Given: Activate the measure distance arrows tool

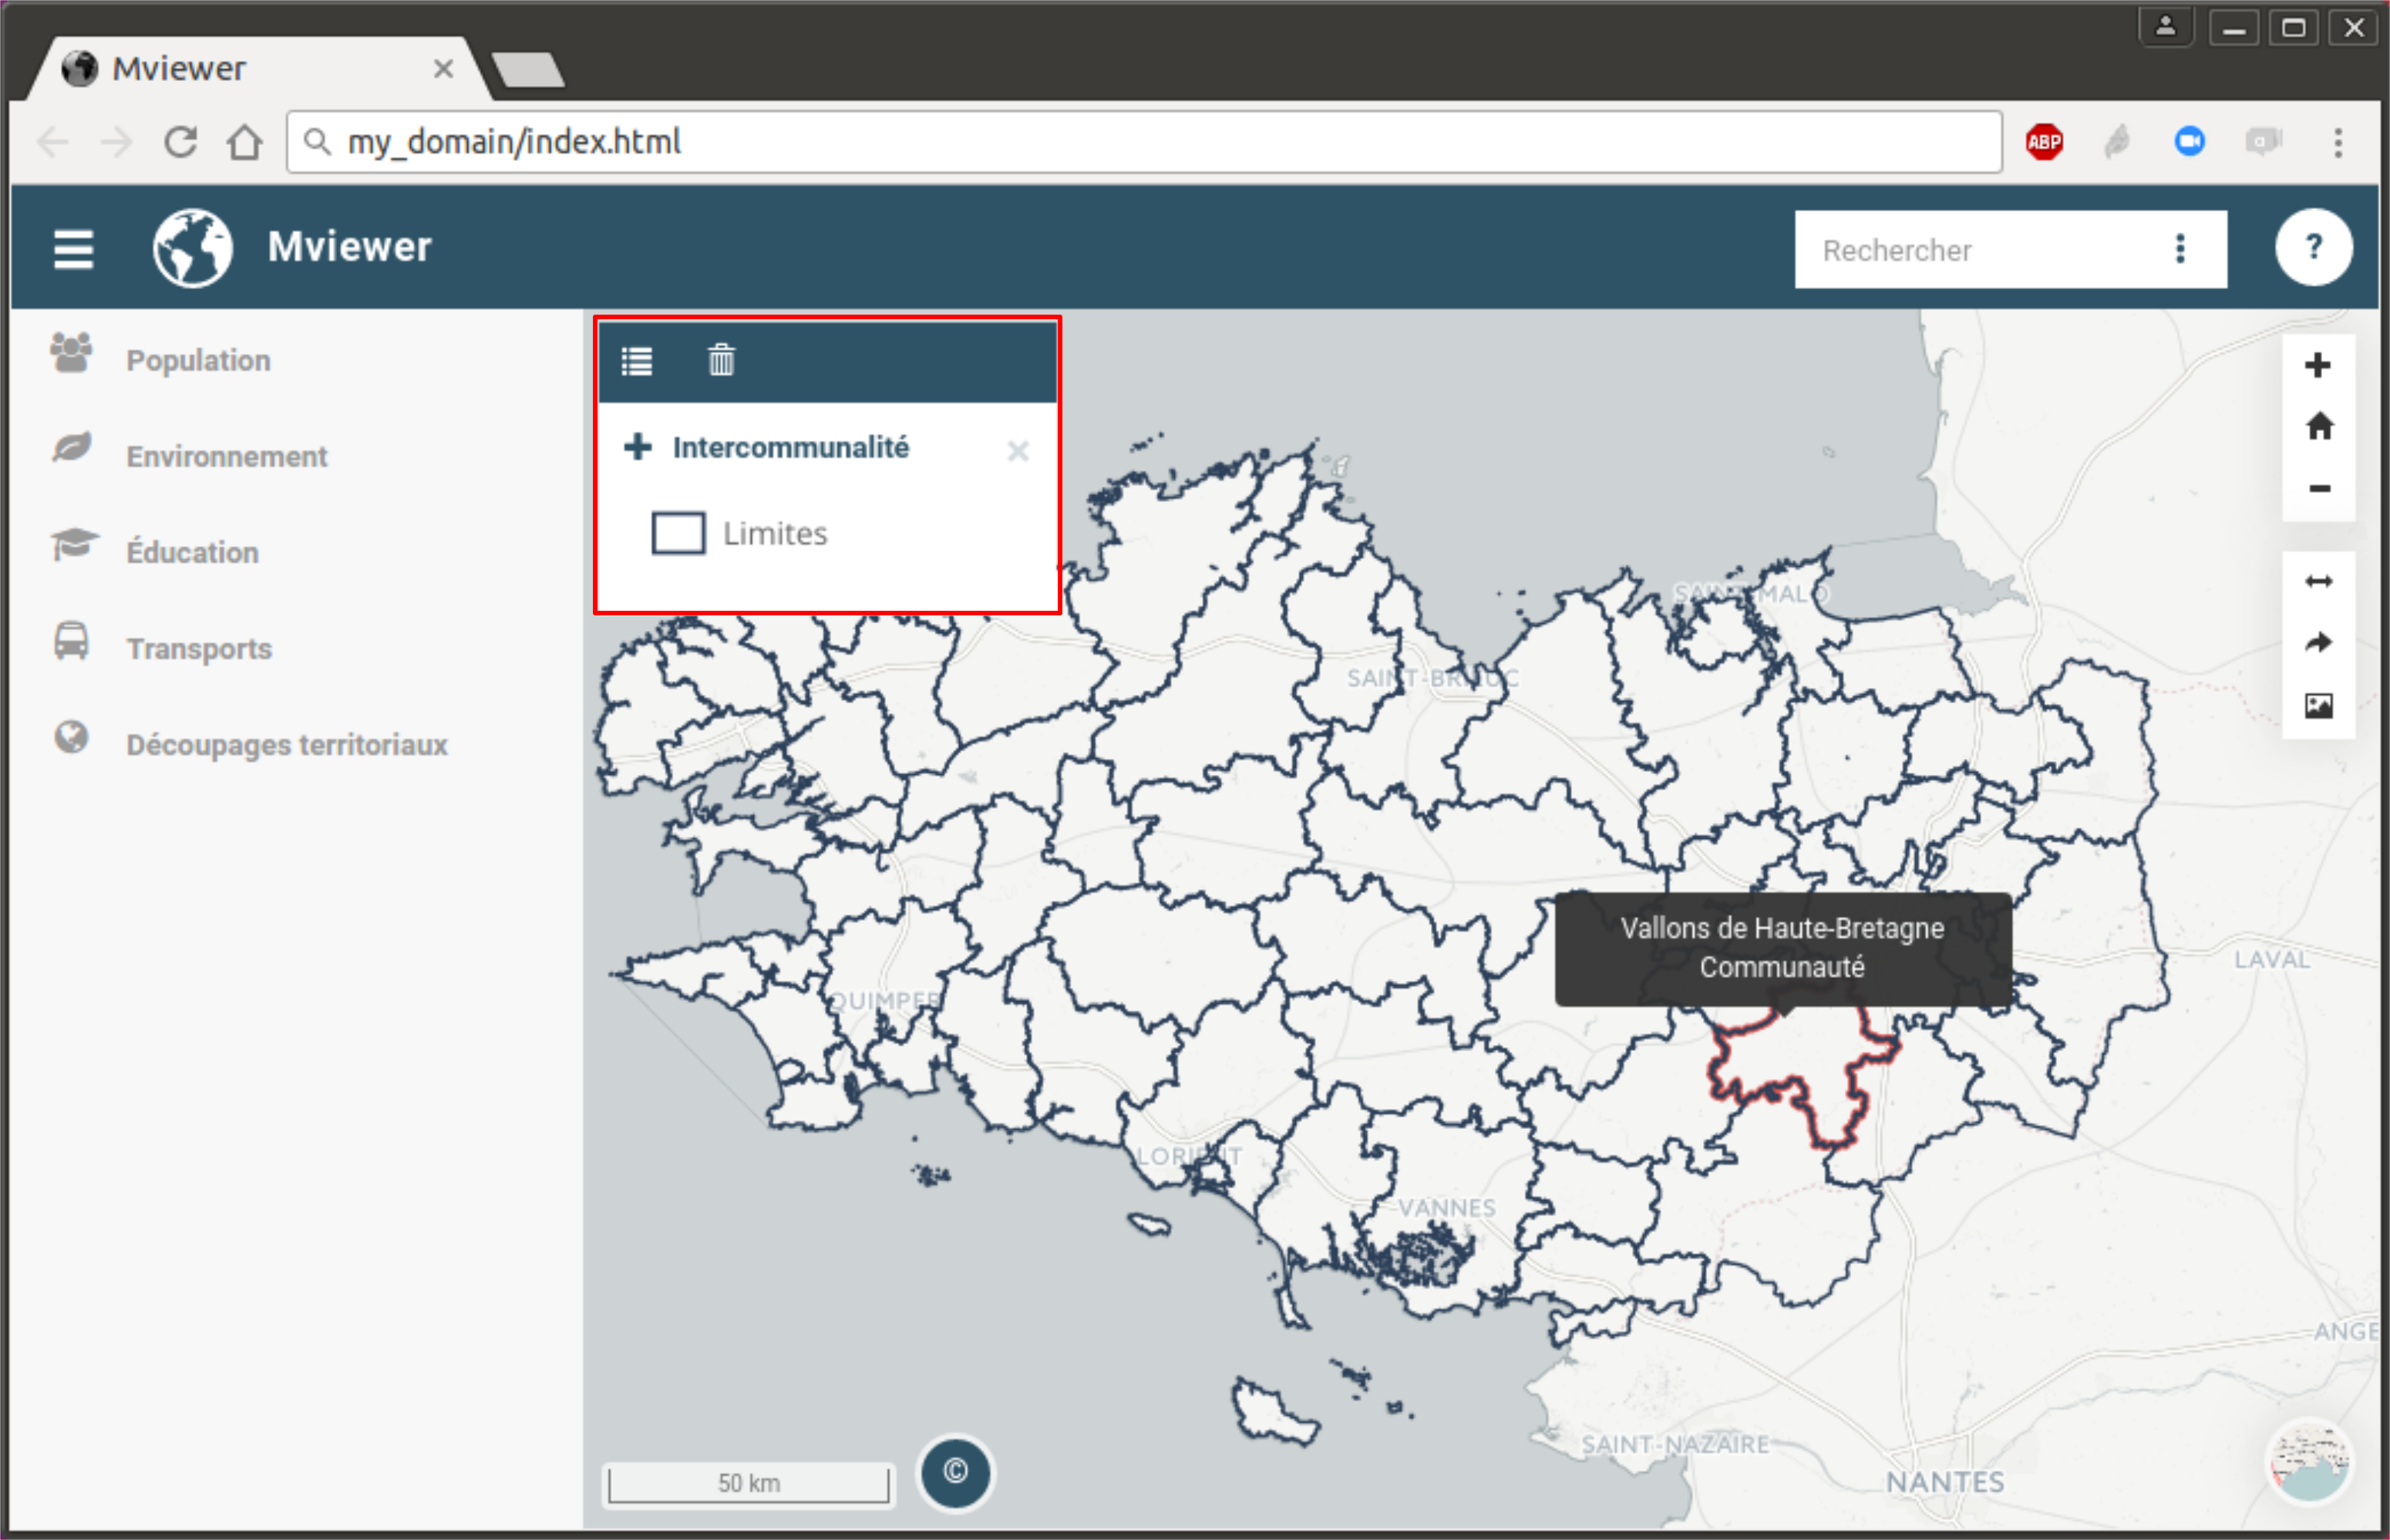Looking at the screenshot, I should pos(2318,581).
